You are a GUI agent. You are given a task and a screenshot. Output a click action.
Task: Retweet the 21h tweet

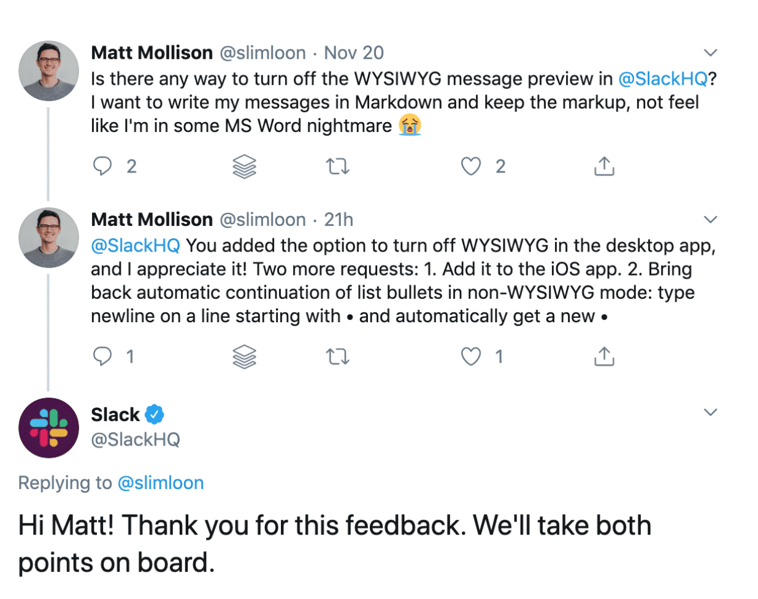coord(336,356)
